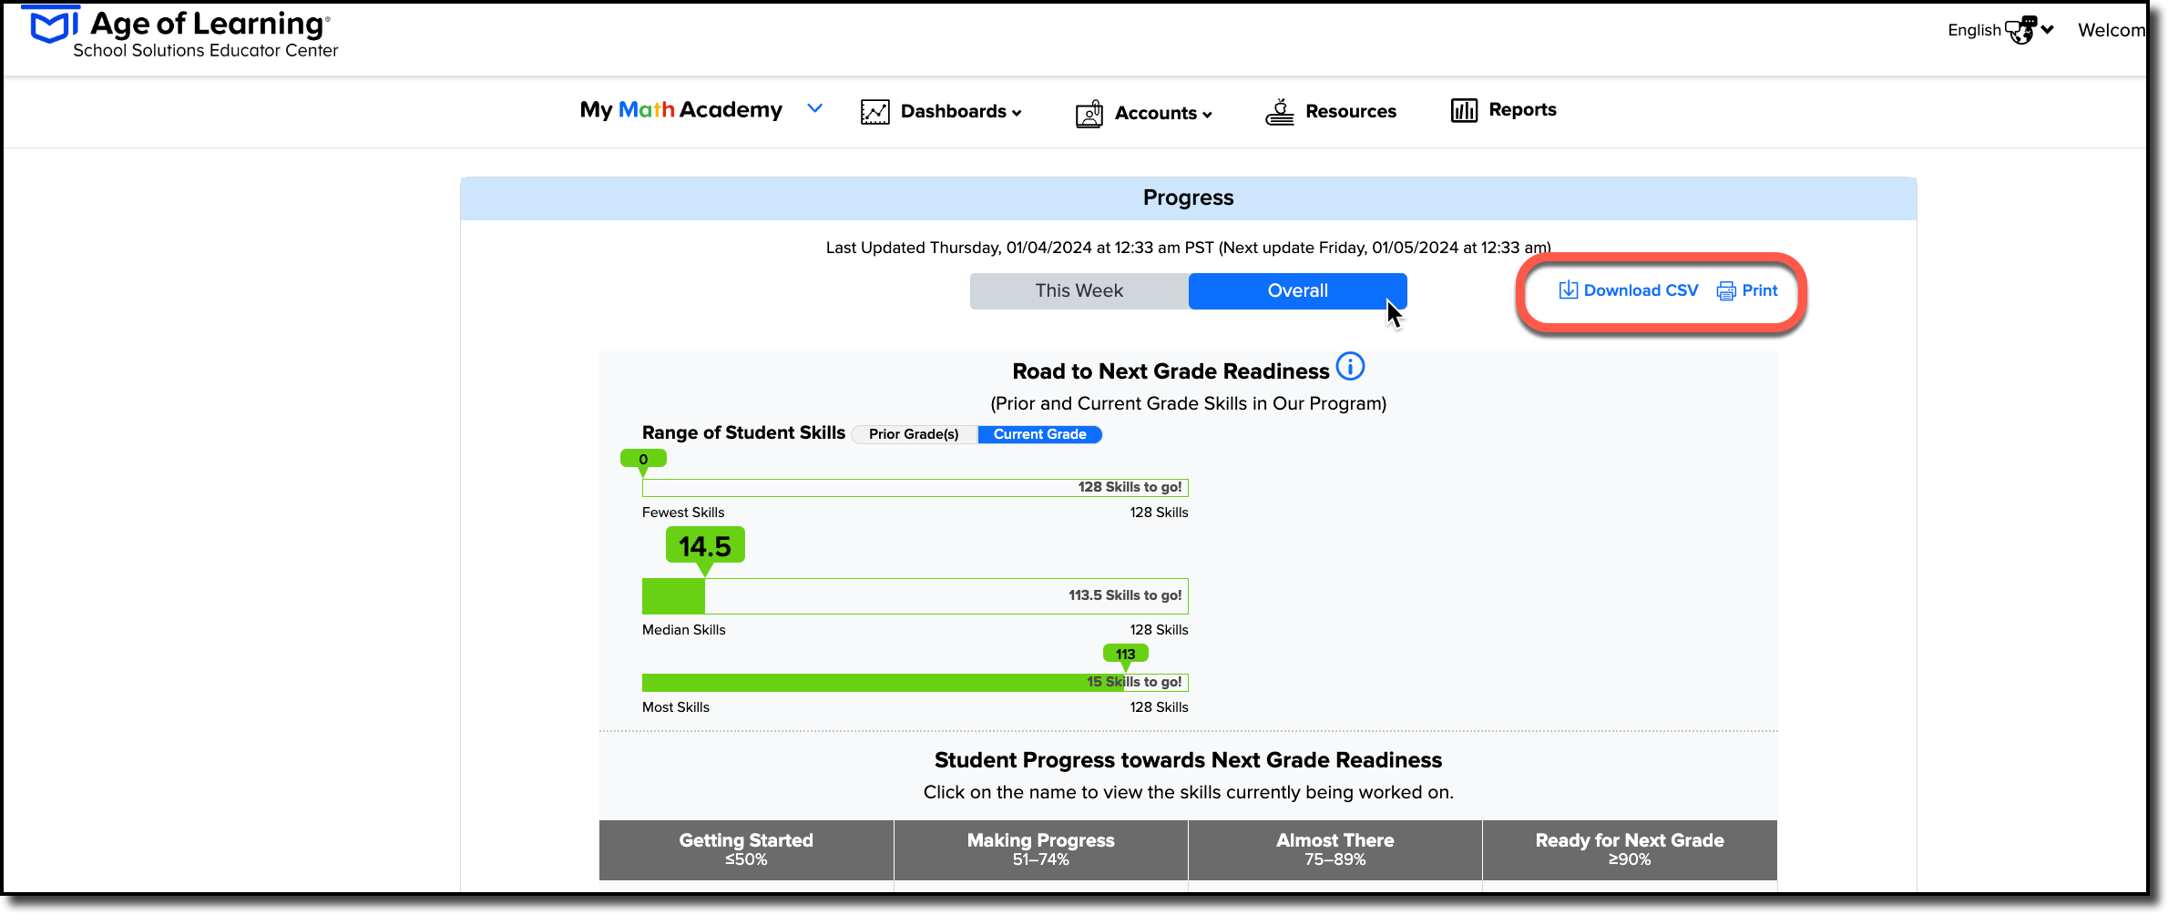Click the 0 fewest skills marker
The height and width of the screenshot is (914, 2168).
pyautogui.click(x=643, y=460)
